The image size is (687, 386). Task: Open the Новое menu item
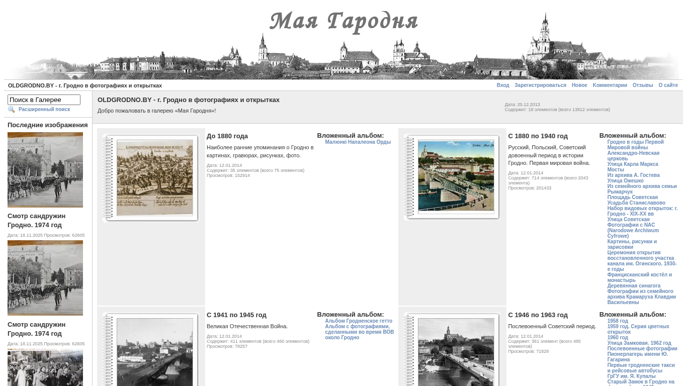pyautogui.click(x=579, y=85)
